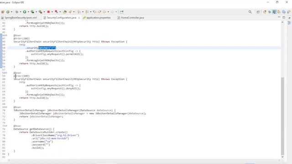Screen dimensions: 292x164
Task: Click the .username("sa") line
Action: tap(42, 142)
